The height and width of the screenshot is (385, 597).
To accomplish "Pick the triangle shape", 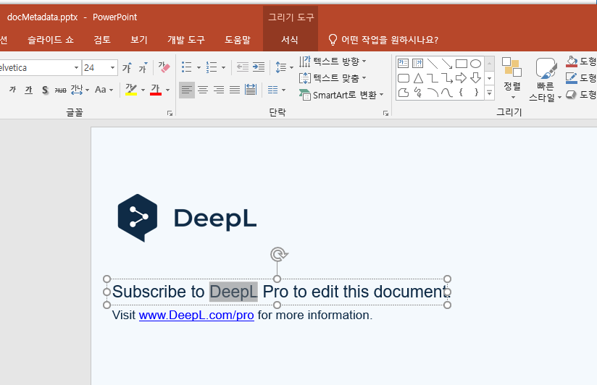I will 418,78.
